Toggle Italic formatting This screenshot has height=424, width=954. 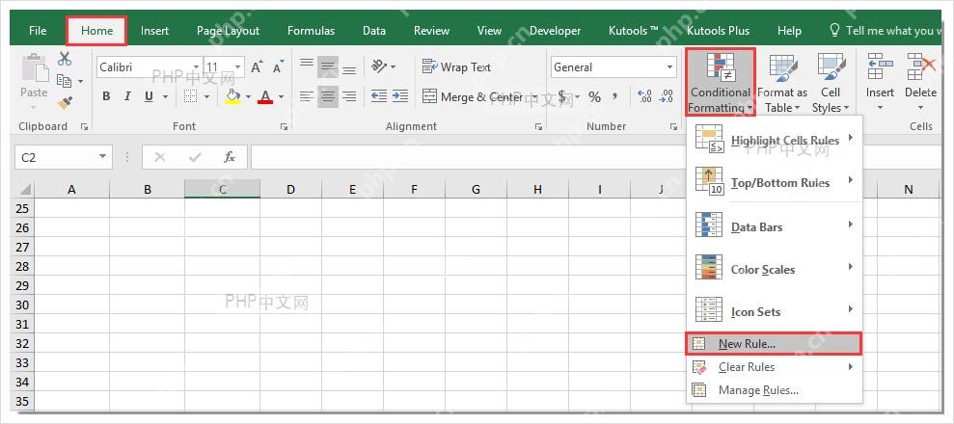127,96
